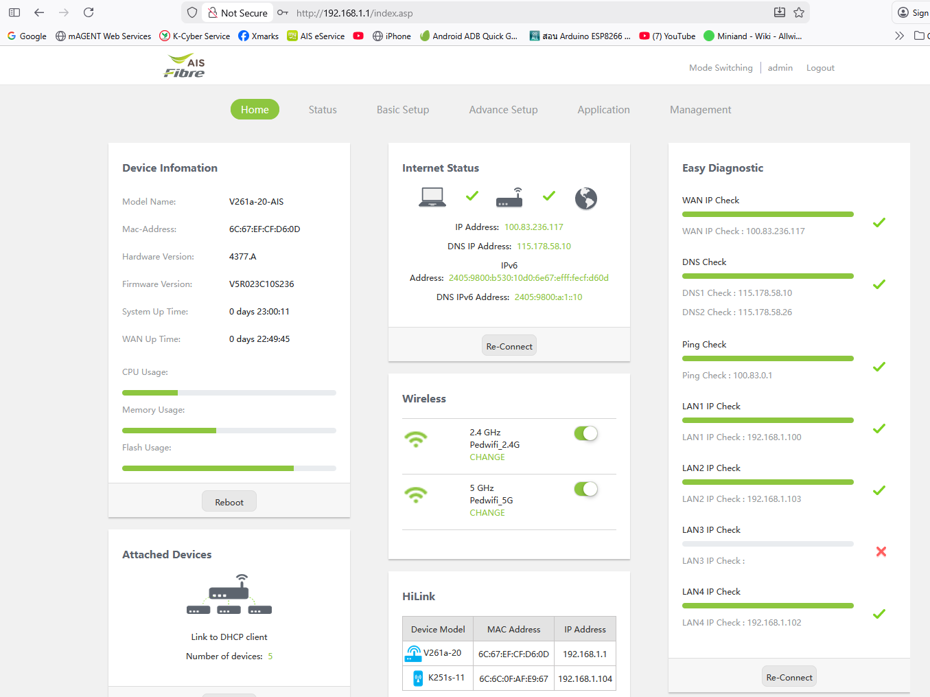The image size is (930, 697).
Task: Click the V261a-20 router icon in HiLink
Action: pos(413,654)
